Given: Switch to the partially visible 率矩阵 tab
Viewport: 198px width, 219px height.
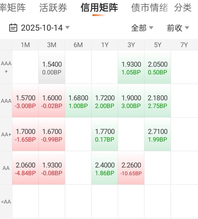Looking at the screenshot, I should tap(13, 8).
